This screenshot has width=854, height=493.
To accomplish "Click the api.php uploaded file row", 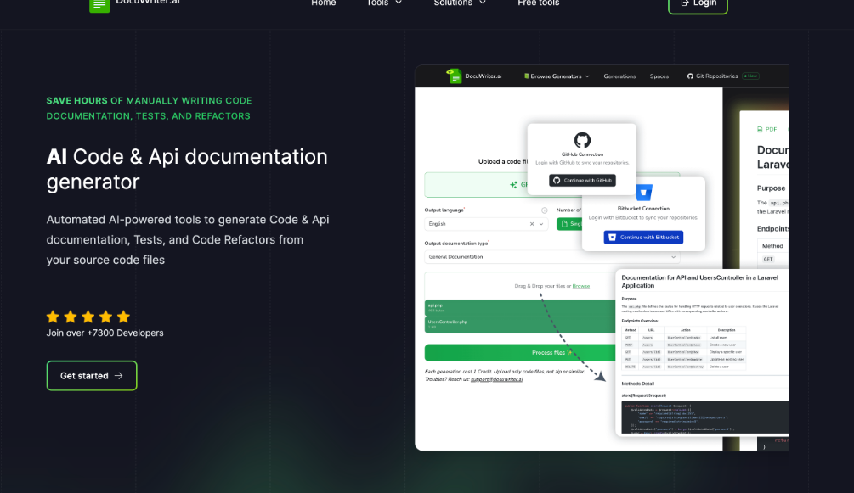I will [520, 307].
